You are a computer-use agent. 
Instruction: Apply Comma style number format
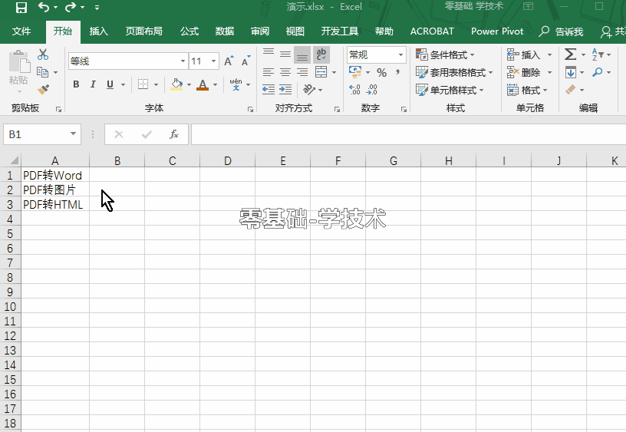[398, 73]
